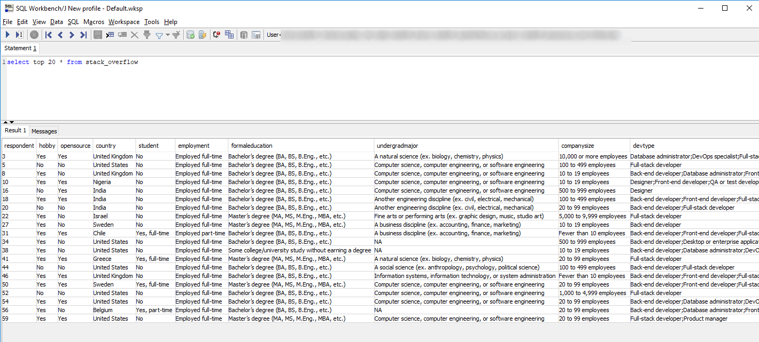Screen dimensions: 759x342
Task: Toggle the ignore errors option icon
Action: (x=217, y=35)
